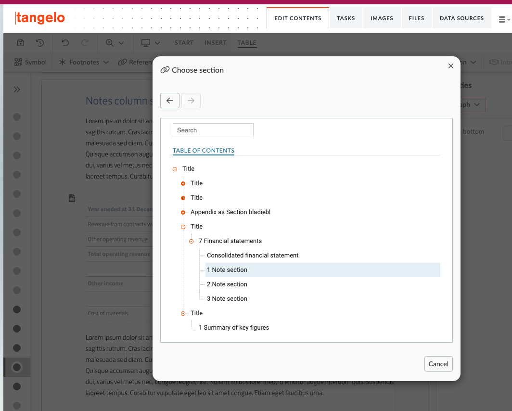Select 1 Summary of key figures item
This screenshot has height=411, width=512.
tap(234, 327)
